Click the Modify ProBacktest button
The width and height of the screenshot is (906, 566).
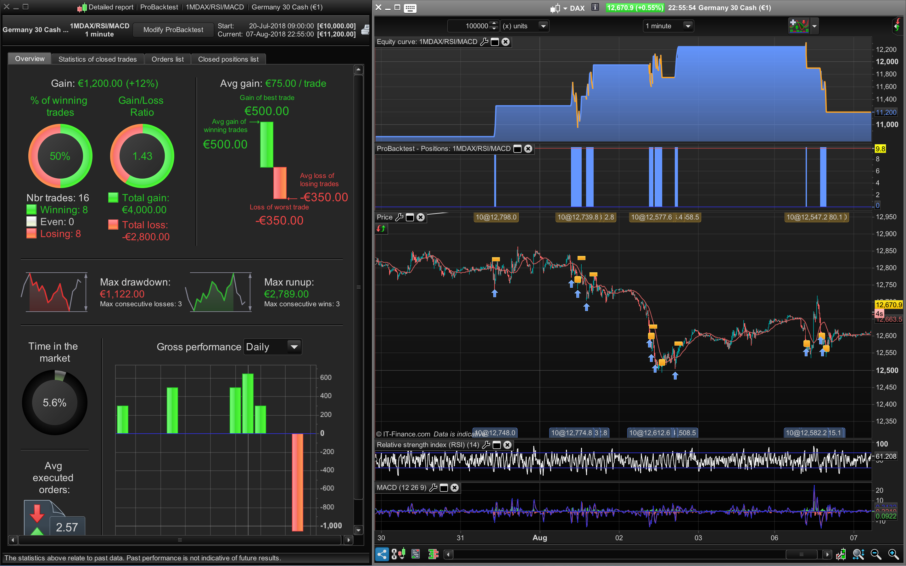point(173,30)
